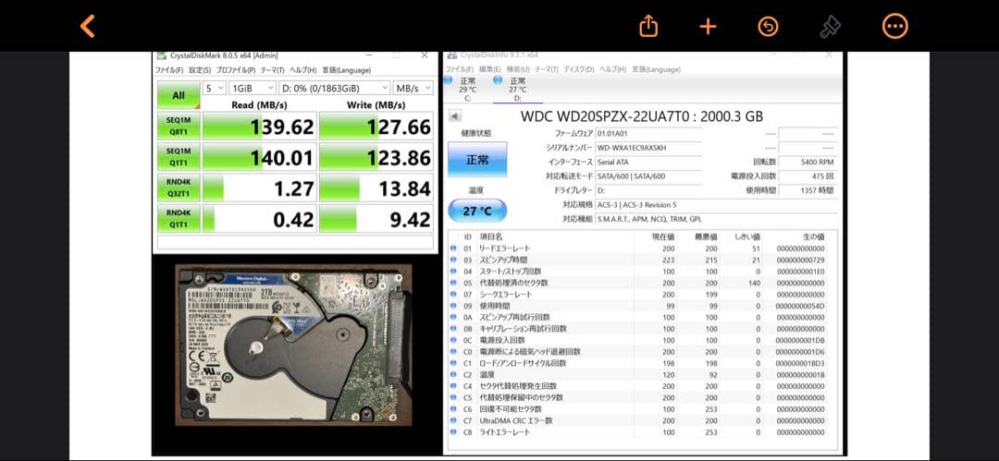This screenshot has width=999, height=461.
Task: Click status dot for リードエラーレート row
Action: (453, 249)
